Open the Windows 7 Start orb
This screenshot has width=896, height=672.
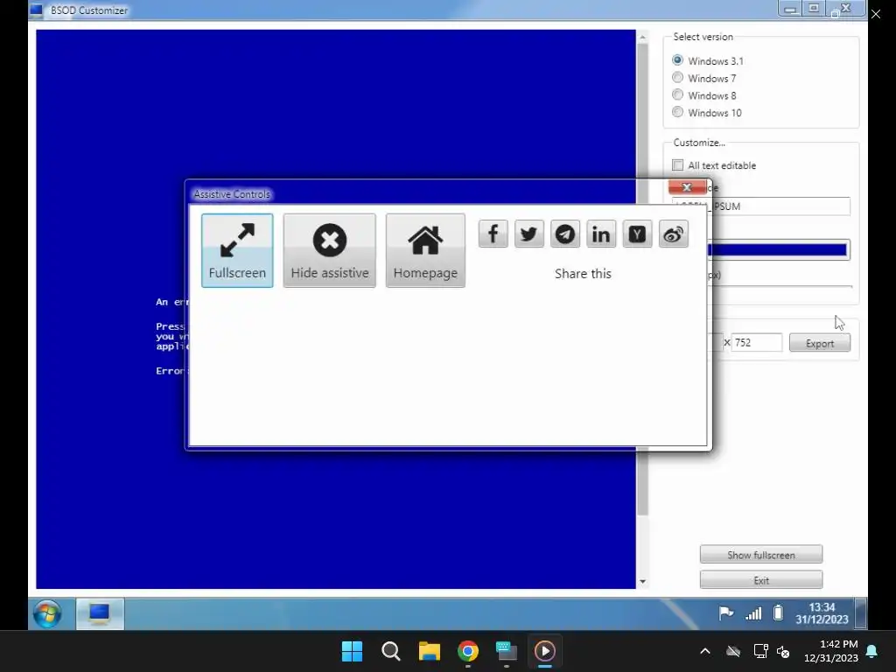coord(47,613)
